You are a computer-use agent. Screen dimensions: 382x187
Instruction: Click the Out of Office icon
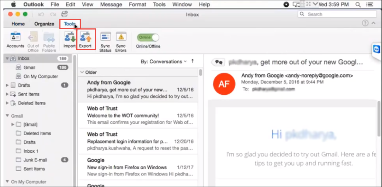point(33,37)
